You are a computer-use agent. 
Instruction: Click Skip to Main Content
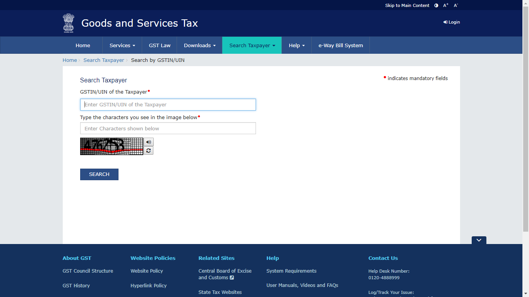point(407,5)
